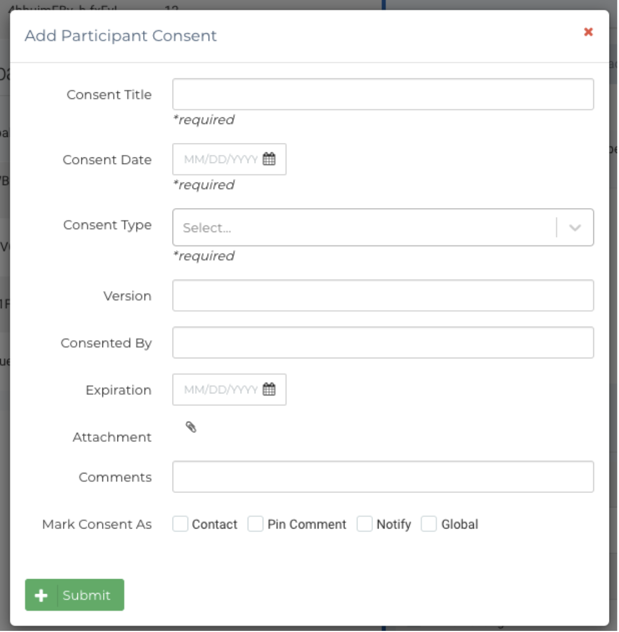This screenshot has width=619, height=632.
Task: Click into the Consent Date field
Action: [x=220, y=159]
